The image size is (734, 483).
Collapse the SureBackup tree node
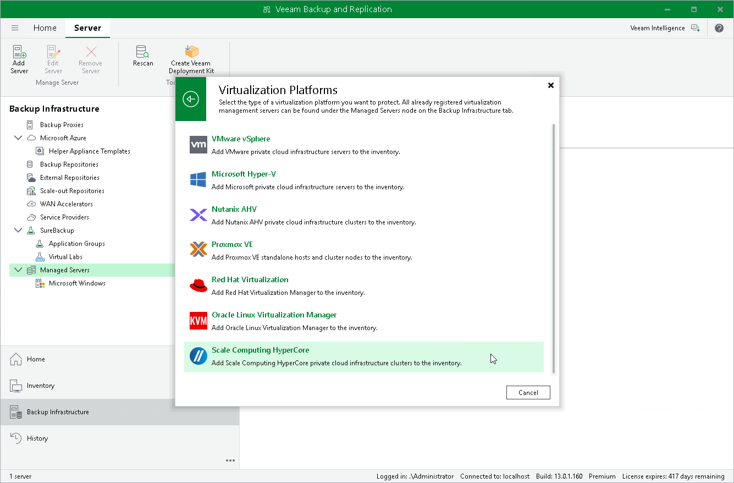click(x=18, y=230)
